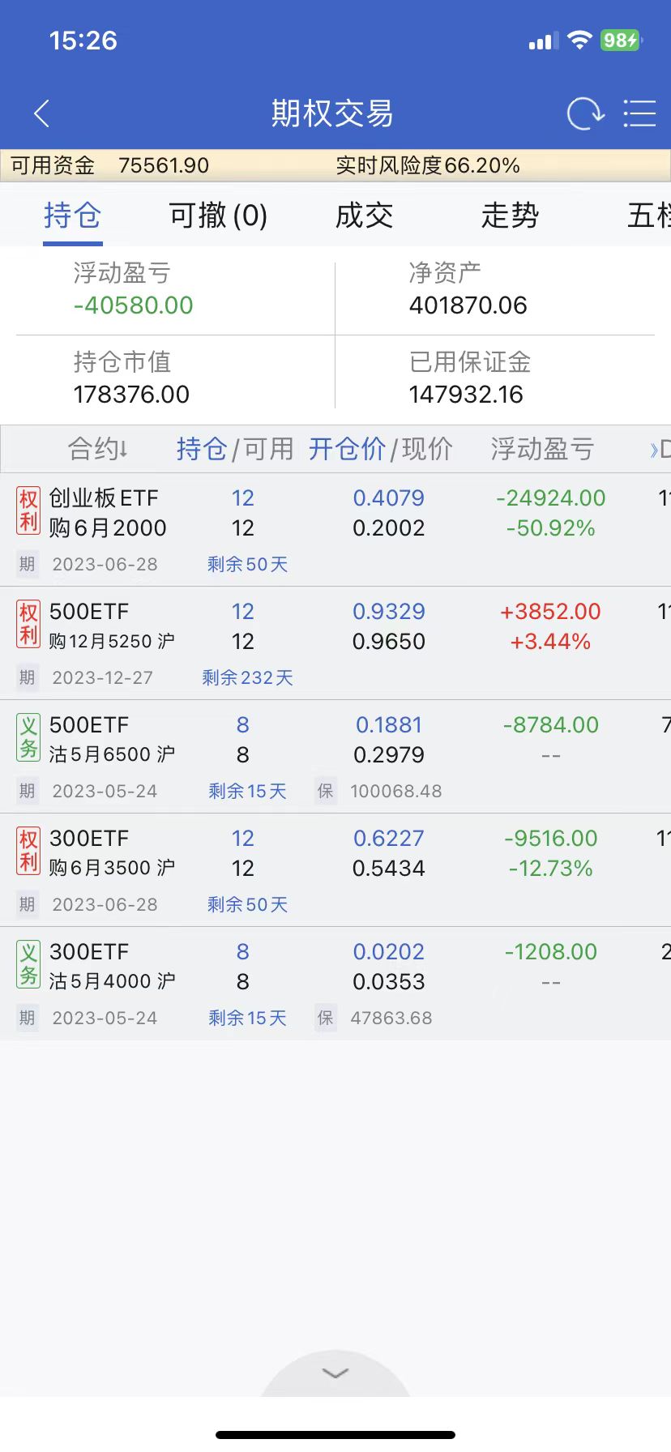Tap the 保 margin icon showing 100068.48
671x1452 pixels.
point(326,791)
